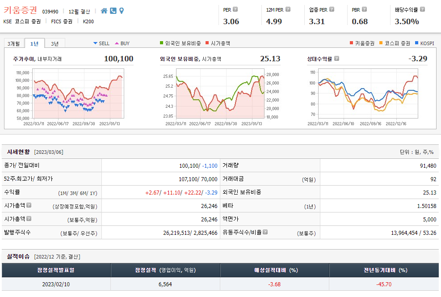The height and width of the screenshot is (297, 441).
Task: Switch chart period to 3개월 tab
Action: point(14,43)
